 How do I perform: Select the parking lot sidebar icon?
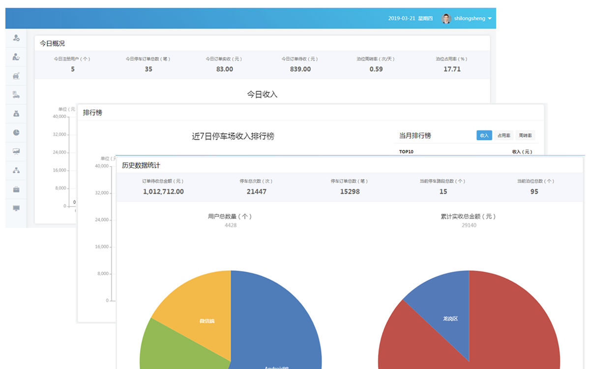point(16,94)
